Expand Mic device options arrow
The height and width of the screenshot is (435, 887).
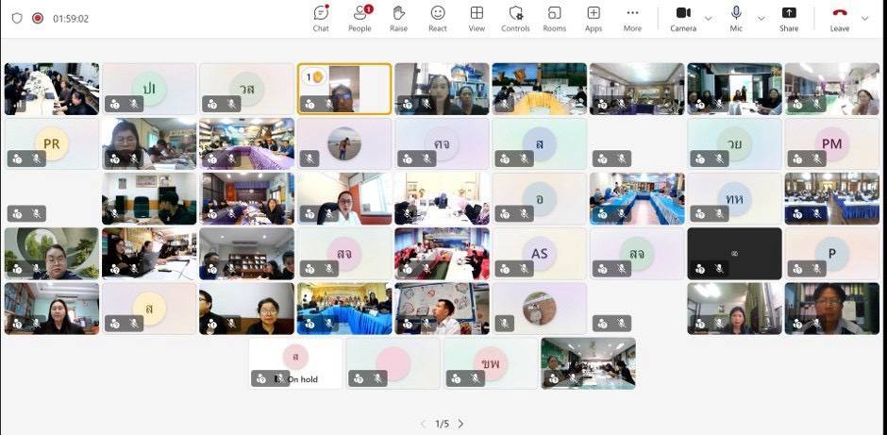(x=761, y=19)
